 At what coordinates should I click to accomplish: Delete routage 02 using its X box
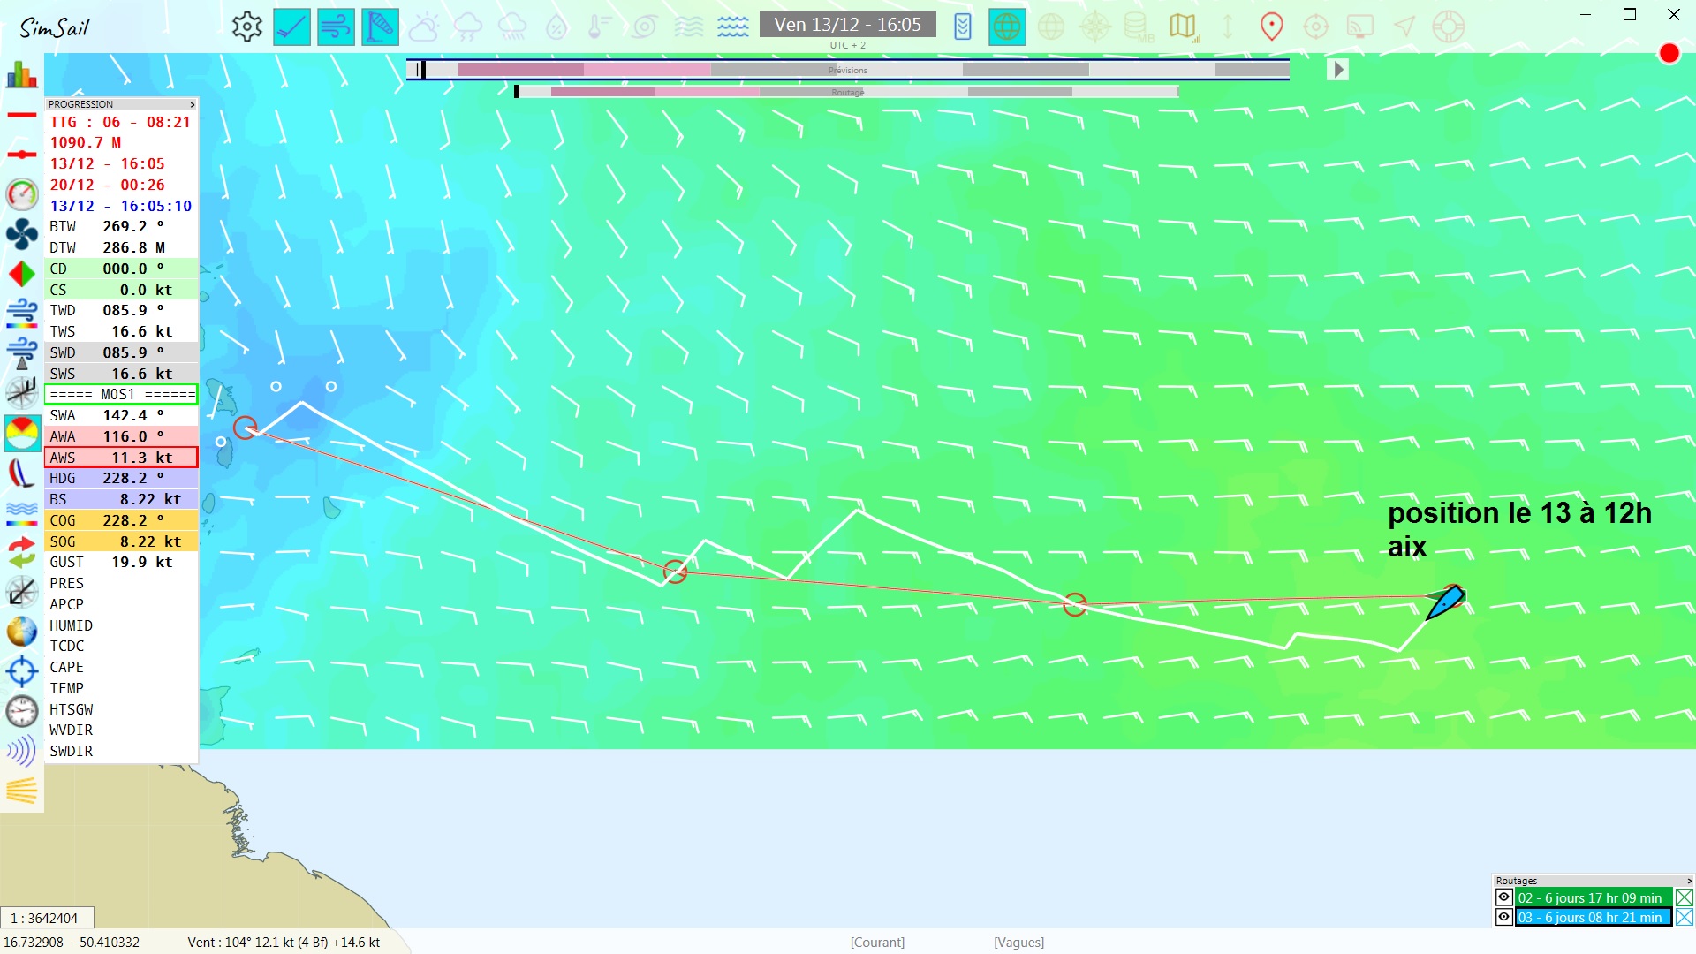[x=1685, y=897]
